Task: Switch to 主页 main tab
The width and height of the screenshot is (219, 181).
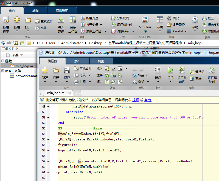Action: pos(12,10)
